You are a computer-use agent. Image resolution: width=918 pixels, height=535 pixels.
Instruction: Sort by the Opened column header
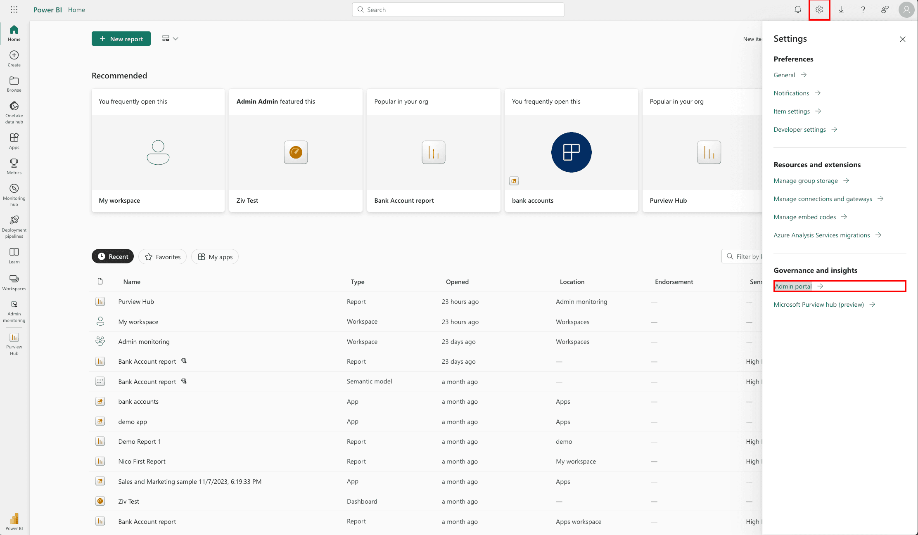point(457,282)
